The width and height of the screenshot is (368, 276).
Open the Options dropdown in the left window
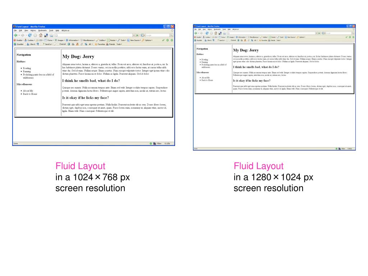(x=147, y=40)
